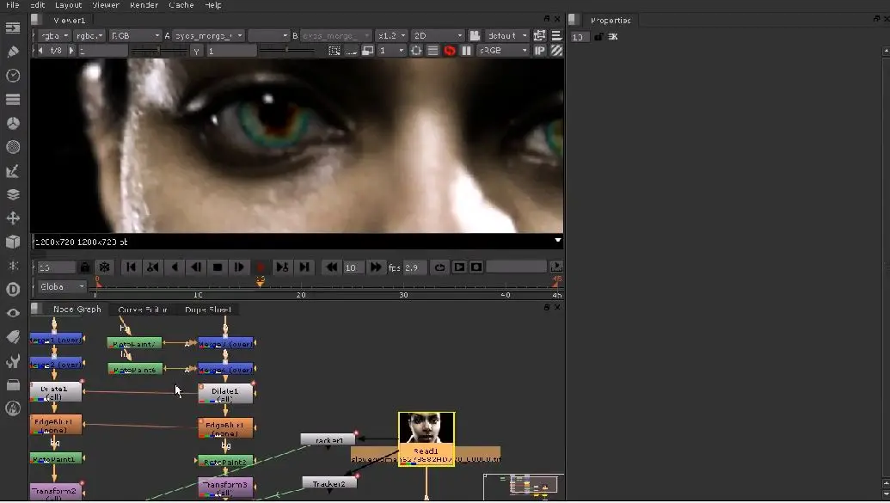Open the Views nodes eye icon
Screen dimensions: 890x503
click(x=13, y=313)
